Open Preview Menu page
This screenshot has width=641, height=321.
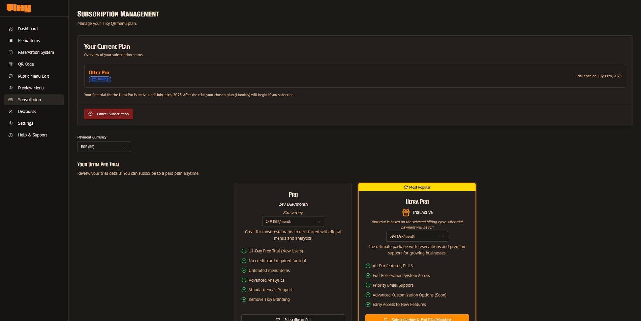pyautogui.click(x=34, y=88)
